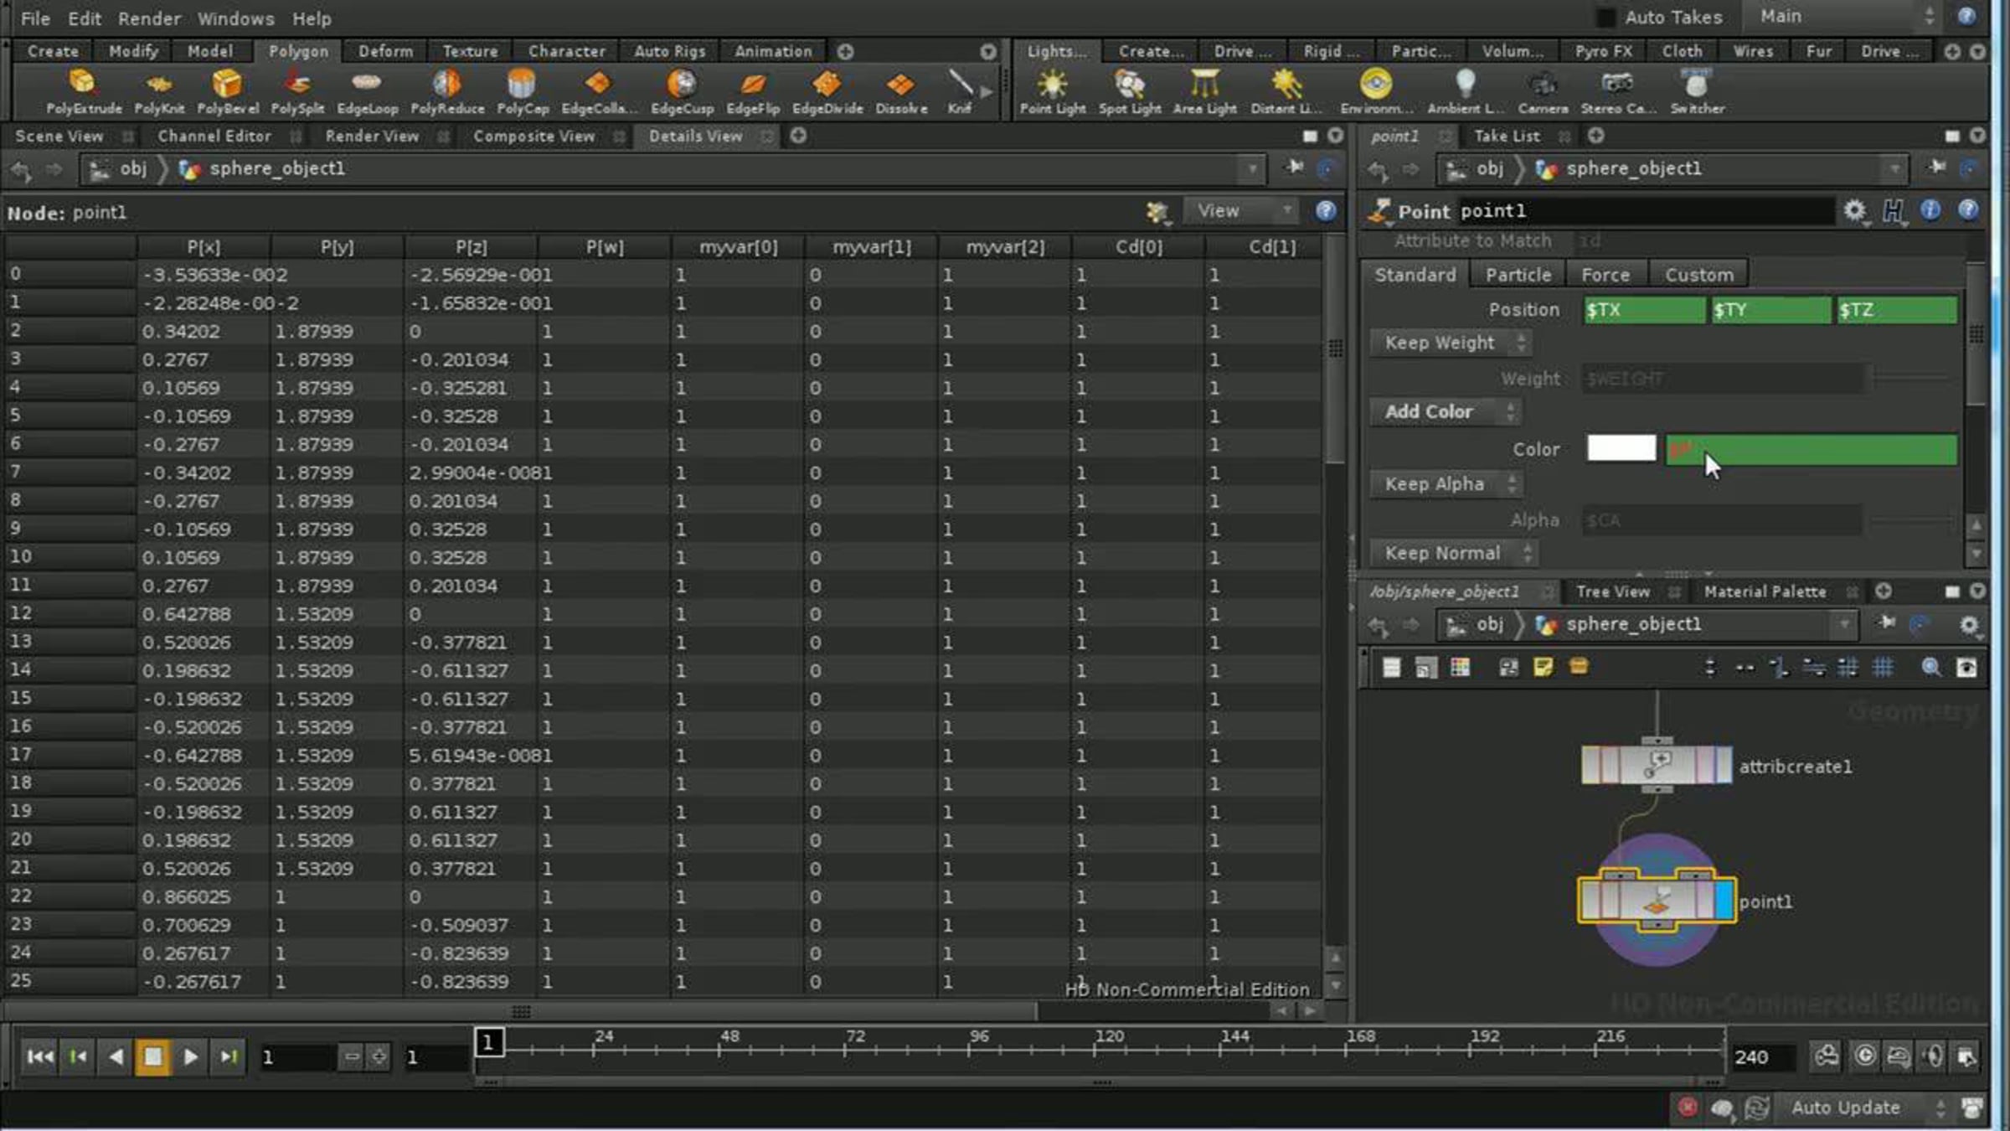Open the Add Color dropdown

(1446, 412)
